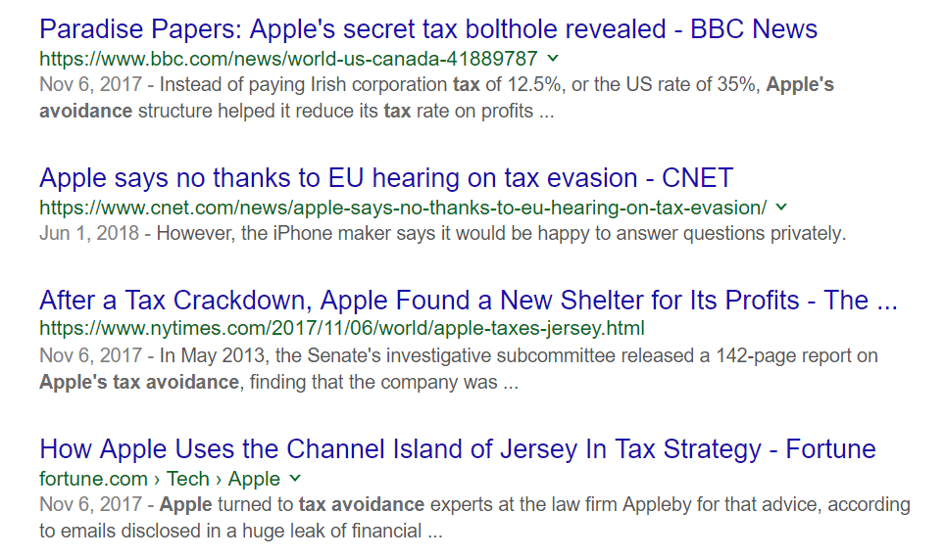Expand the dropdown arrow beside Fortune breadcrumb

click(296, 479)
